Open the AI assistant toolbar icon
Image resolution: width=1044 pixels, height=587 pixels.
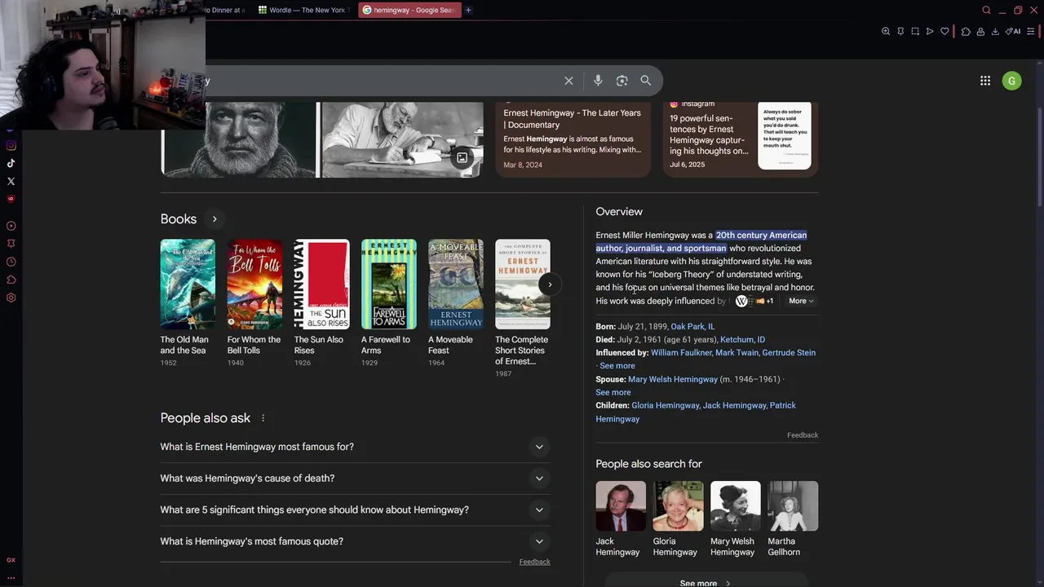pyautogui.click(x=1013, y=32)
